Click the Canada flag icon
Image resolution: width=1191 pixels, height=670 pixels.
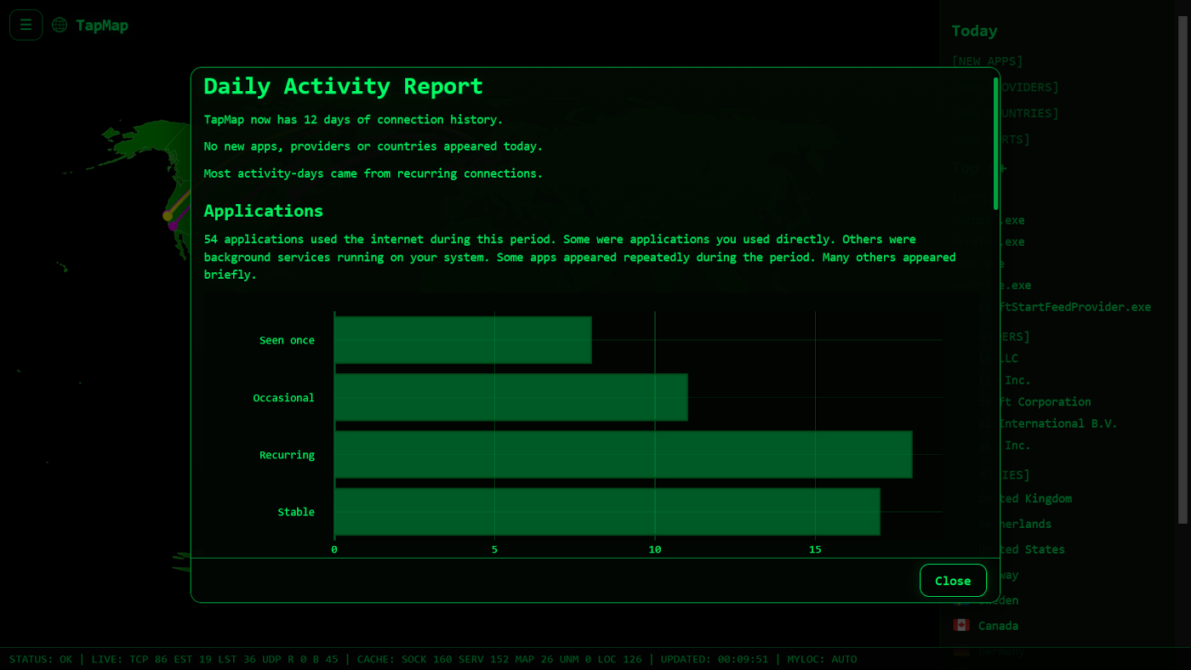point(961,625)
